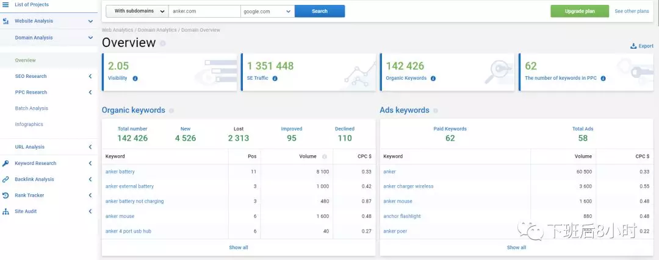The height and width of the screenshot is (260, 659).
Task: Click the domain input field with anker.com
Action: point(204,11)
